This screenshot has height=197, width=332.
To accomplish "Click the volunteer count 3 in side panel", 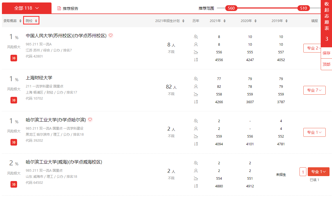I will pos(327,39).
